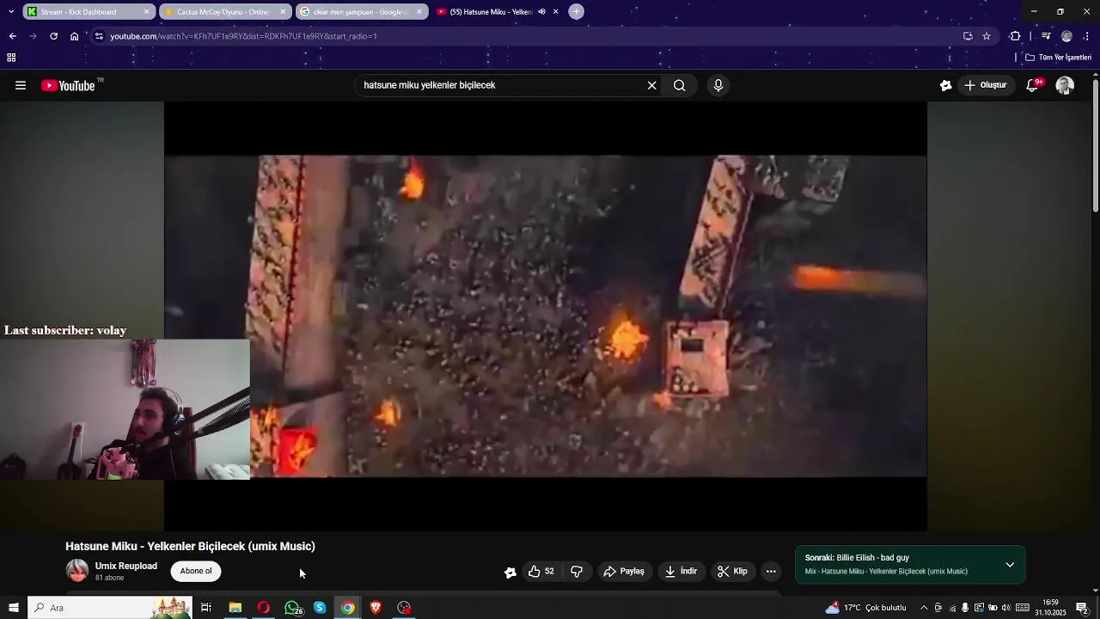The width and height of the screenshot is (1100, 619).
Task: Open the media controls icon
Action: pos(1046,36)
